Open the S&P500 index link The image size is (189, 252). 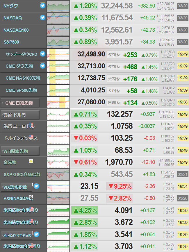coord(11,42)
